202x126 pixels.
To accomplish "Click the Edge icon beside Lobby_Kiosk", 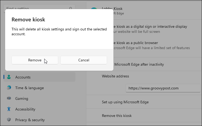I will coord(94,9).
